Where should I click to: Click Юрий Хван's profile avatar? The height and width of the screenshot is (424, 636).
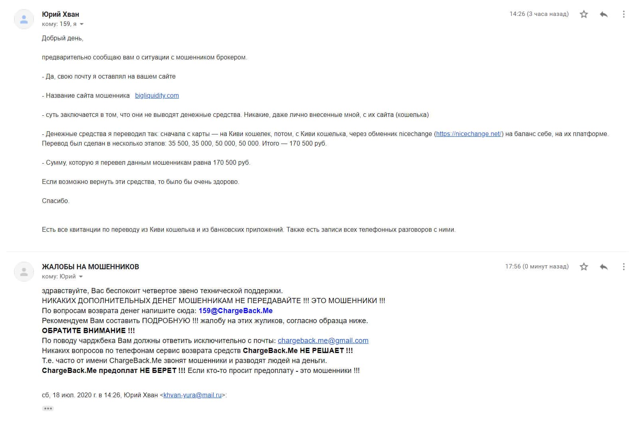coord(24,19)
